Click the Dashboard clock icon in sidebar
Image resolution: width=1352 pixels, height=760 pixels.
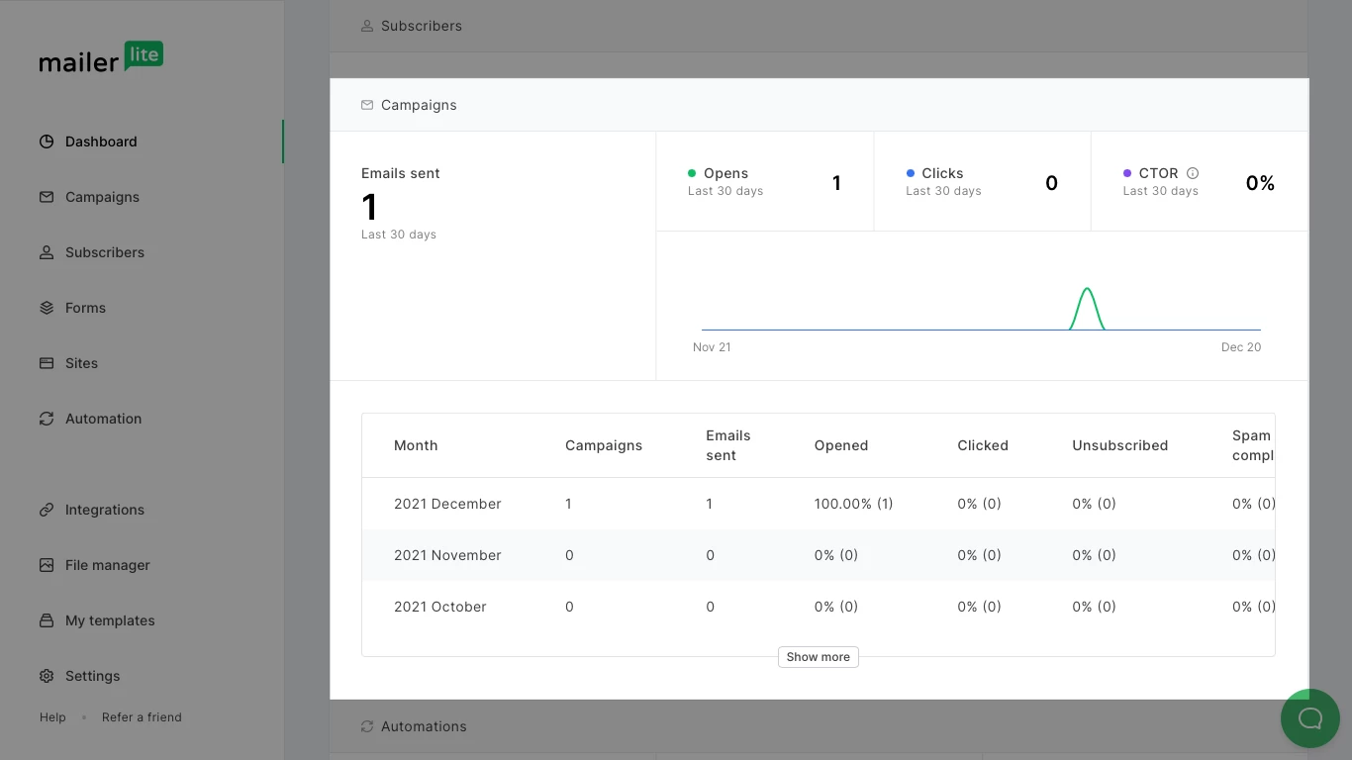tap(47, 142)
